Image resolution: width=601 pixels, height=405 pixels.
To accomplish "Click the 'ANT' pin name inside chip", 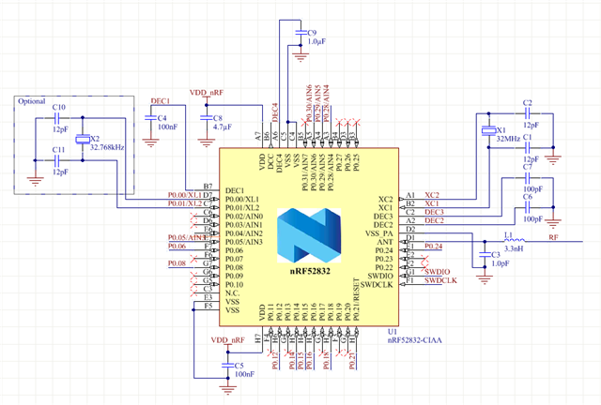I will [385, 242].
